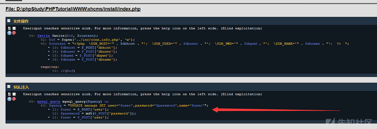Select $password variable on line 12
This screenshot has height=129, width=377.
click(70, 113)
